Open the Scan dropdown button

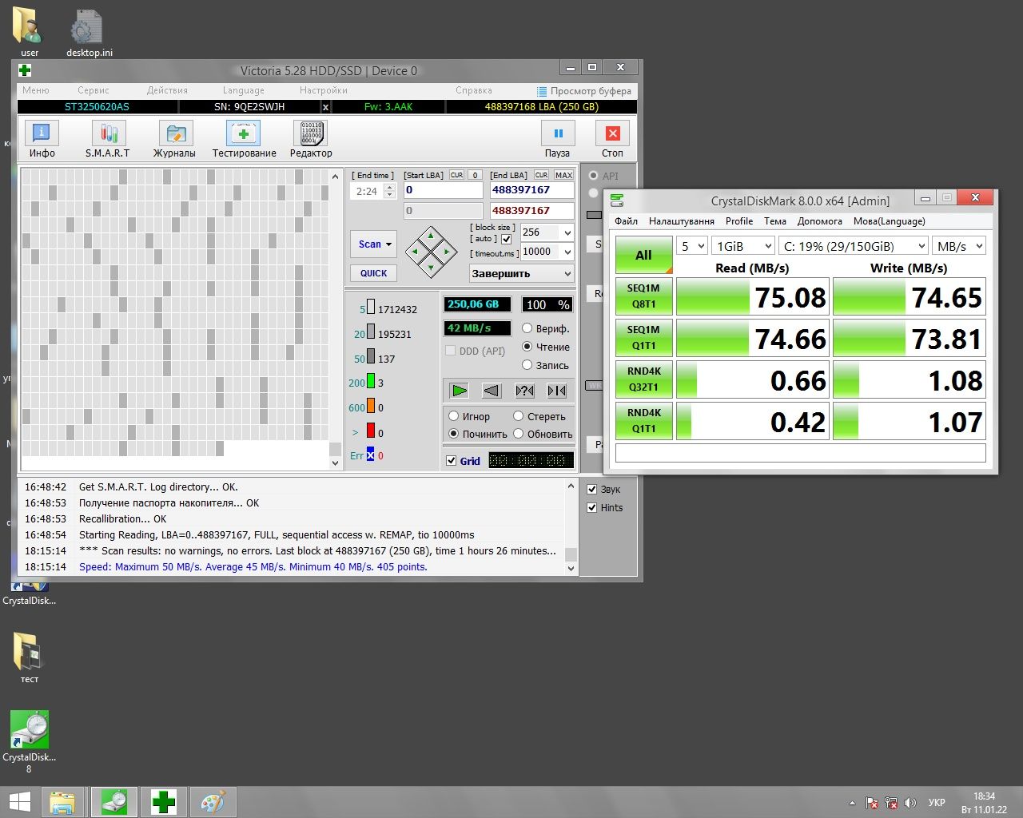pyautogui.click(x=373, y=244)
